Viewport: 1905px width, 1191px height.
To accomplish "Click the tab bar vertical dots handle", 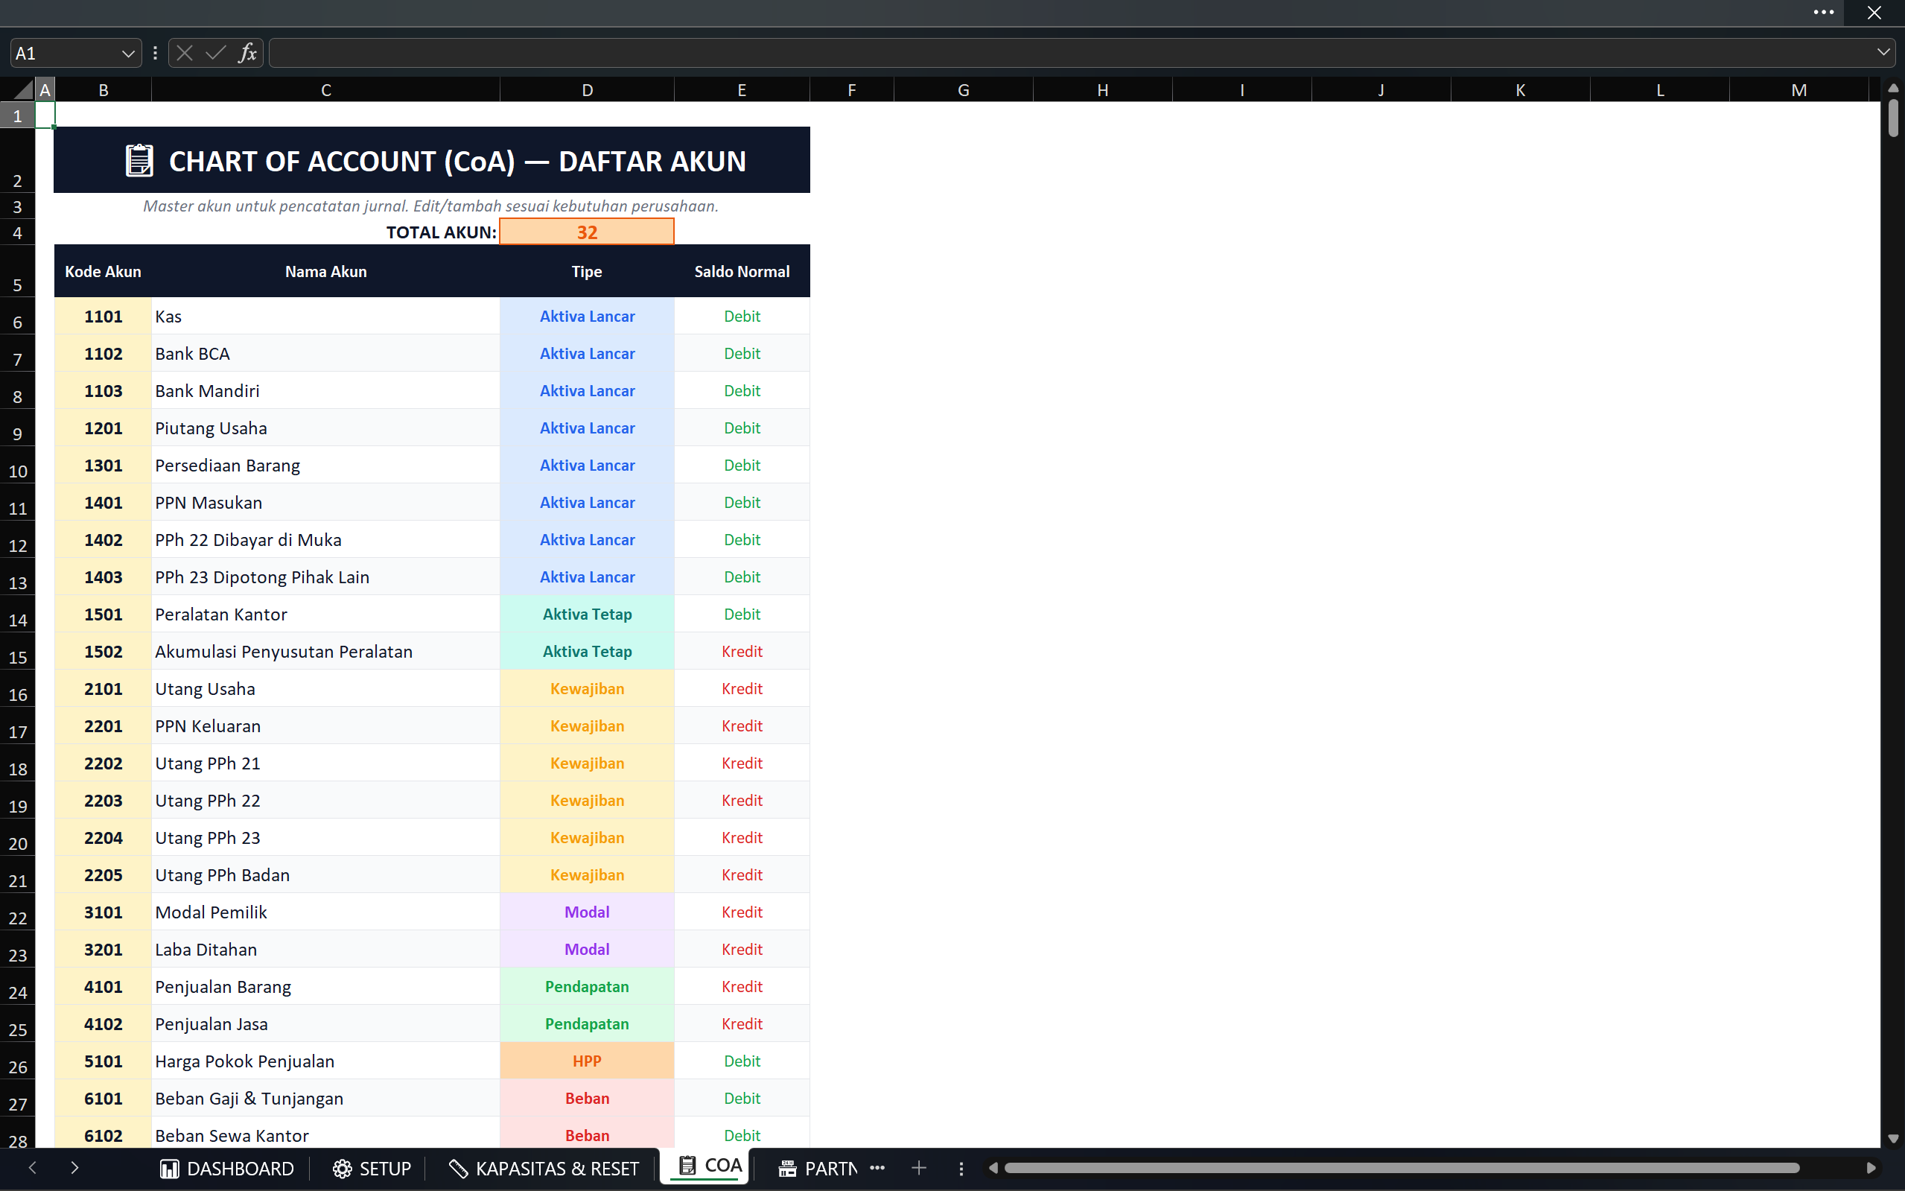I will click(961, 1168).
